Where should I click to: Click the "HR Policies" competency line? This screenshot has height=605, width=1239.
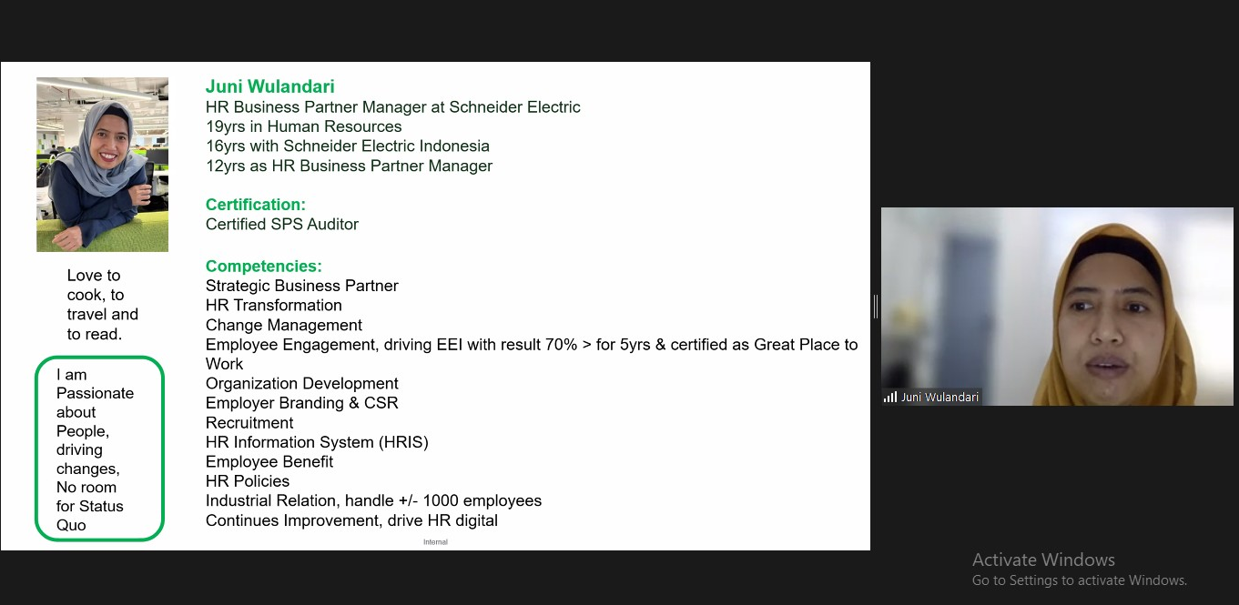[248, 481]
